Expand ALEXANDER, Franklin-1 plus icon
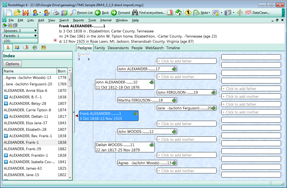Screen dimensions: 287x188 click(x=6, y=155)
